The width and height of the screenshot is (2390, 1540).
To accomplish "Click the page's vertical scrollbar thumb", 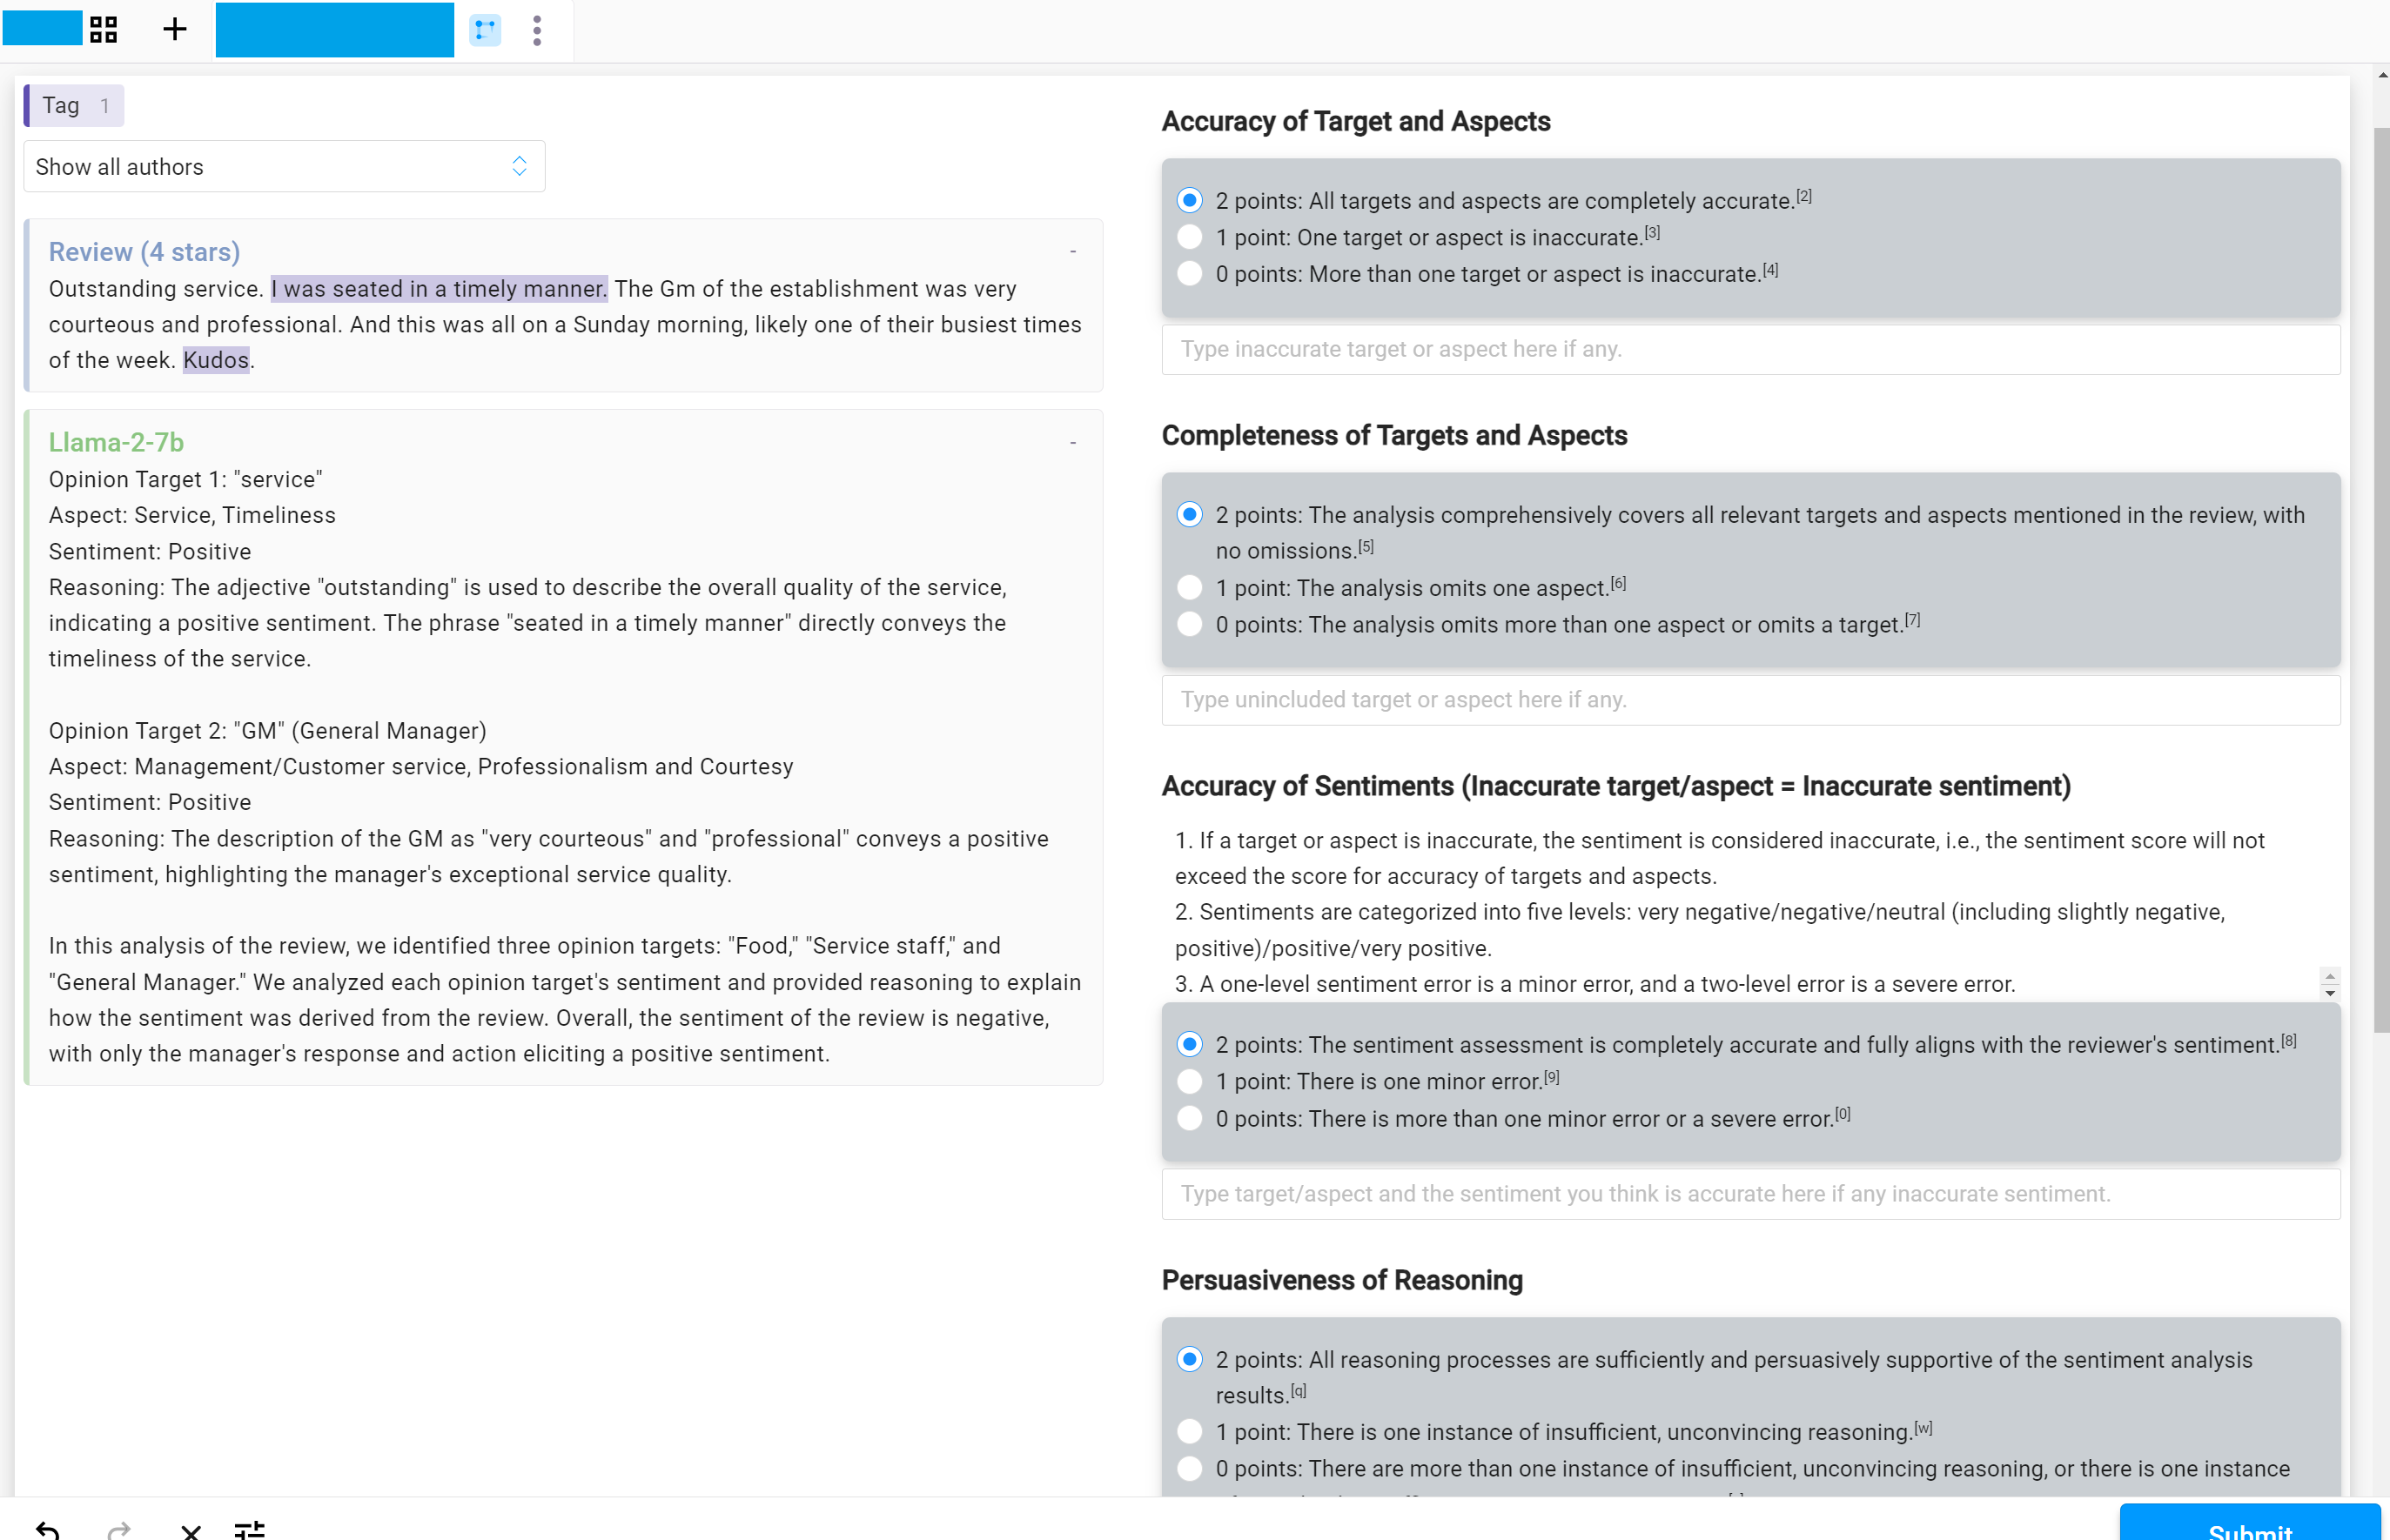I will click(x=2380, y=580).
